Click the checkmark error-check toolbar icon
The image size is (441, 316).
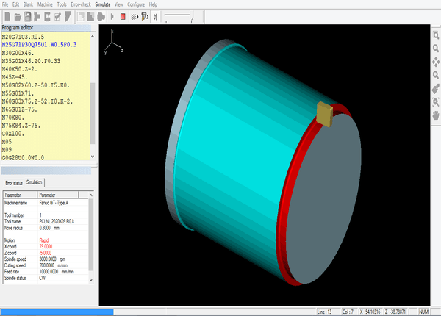57,17
